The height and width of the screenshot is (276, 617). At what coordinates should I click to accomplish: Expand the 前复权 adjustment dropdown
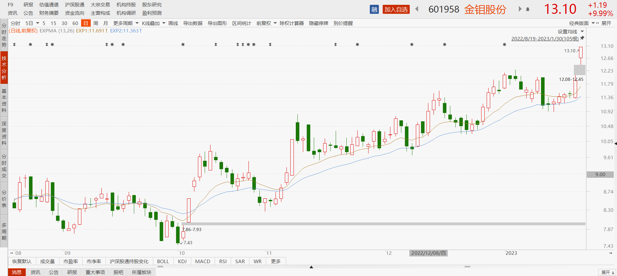coord(275,23)
